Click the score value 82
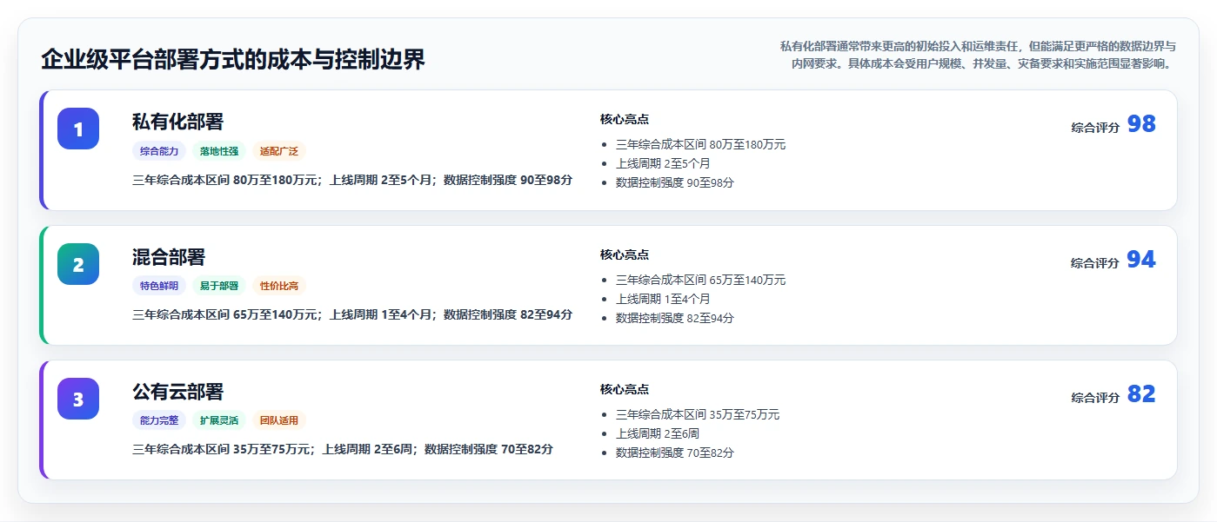The width and height of the screenshot is (1217, 522). 1141,394
